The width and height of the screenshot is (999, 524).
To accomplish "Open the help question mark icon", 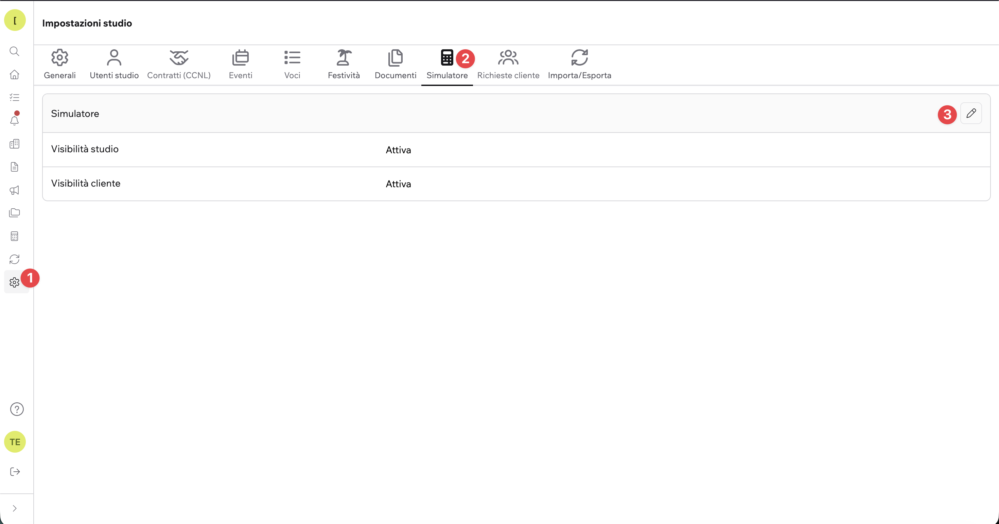I will (x=17, y=409).
